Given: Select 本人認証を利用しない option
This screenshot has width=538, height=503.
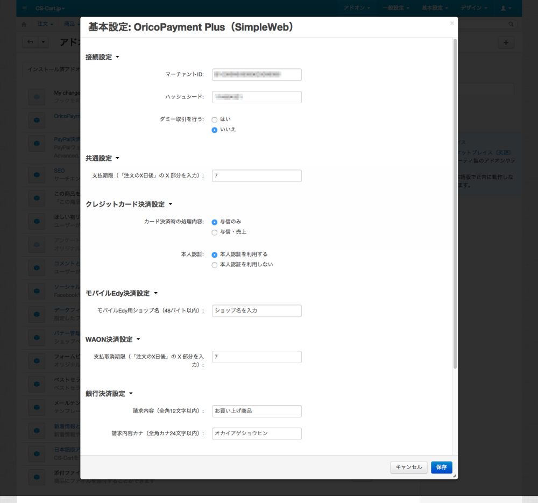Looking at the screenshot, I should coord(215,265).
